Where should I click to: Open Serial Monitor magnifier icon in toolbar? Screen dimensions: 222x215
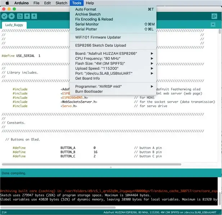point(214,16)
